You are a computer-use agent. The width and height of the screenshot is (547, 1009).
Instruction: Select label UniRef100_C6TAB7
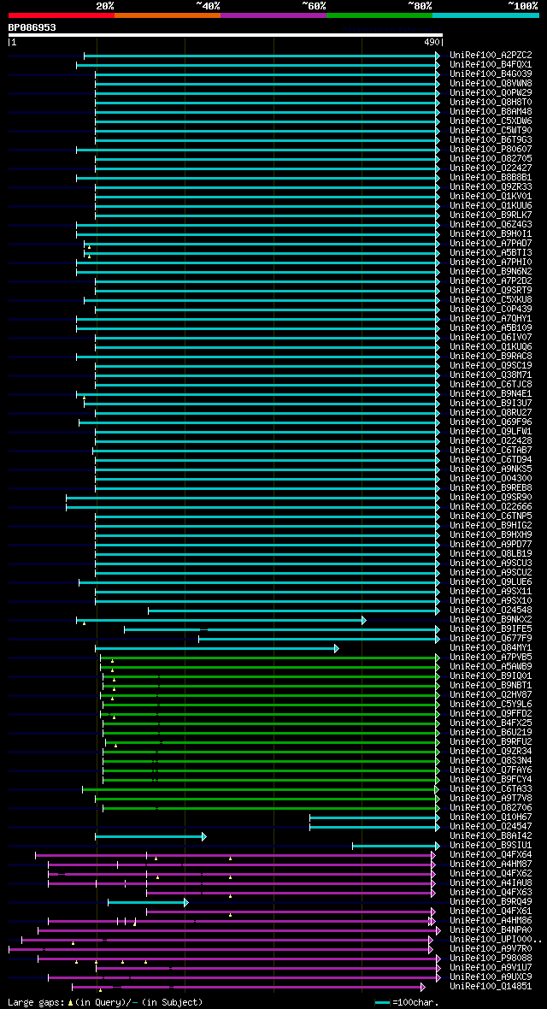pyautogui.click(x=491, y=451)
